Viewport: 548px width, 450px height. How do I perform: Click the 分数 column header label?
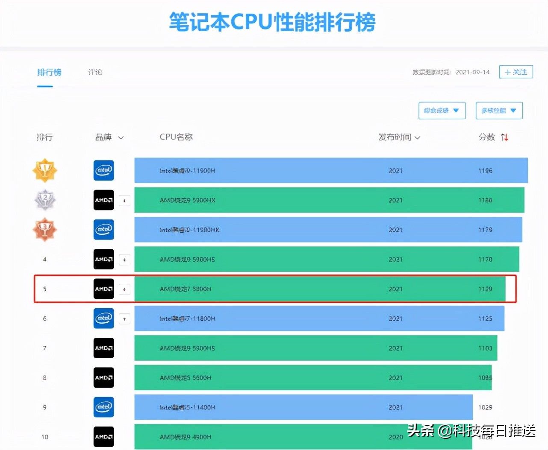click(x=487, y=137)
